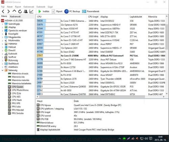Open the graph chart icon in toolbar
Viewport: 169px width, 142px height.
pos(31,11)
